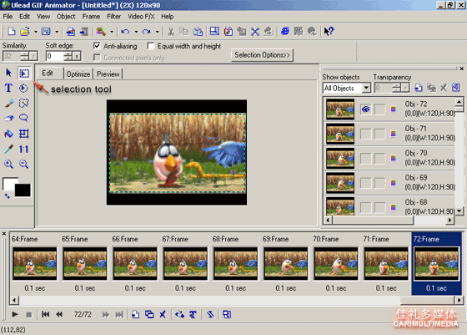Image resolution: width=467 pixels, height=335 pixels.
Task: Click the Undo arrow icon
Action: point(125,31)
